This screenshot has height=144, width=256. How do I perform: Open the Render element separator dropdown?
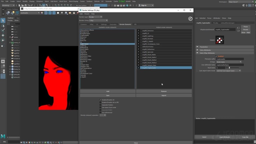point(103,115)
